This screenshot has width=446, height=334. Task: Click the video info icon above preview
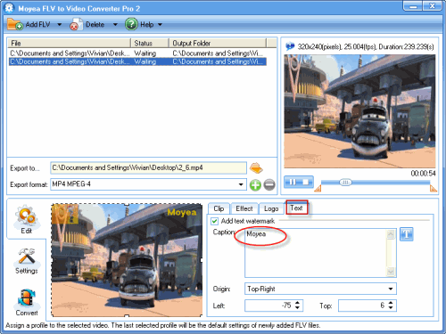(x=290, y=46)
